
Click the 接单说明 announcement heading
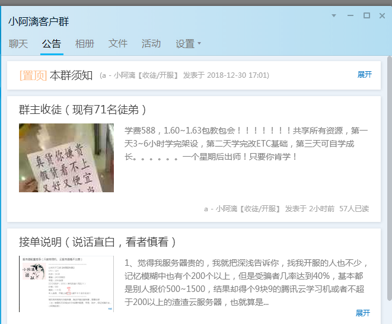(x=98, y=242)
